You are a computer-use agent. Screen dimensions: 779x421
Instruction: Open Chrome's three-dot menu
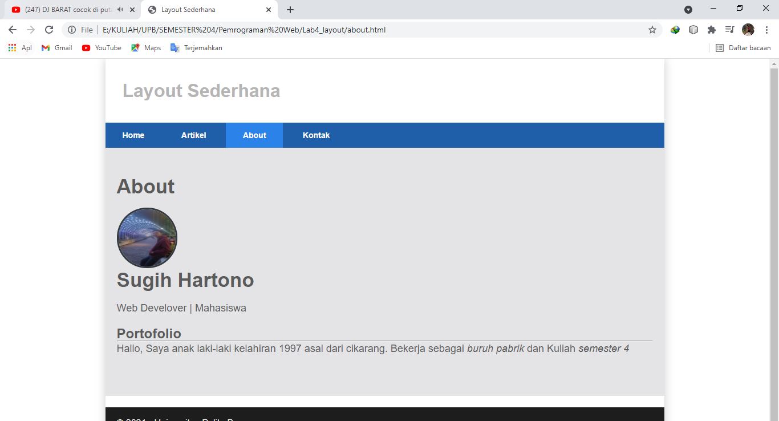(x=766, y=29)
